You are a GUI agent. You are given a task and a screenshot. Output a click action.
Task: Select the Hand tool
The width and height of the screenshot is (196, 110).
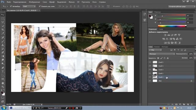3,83
